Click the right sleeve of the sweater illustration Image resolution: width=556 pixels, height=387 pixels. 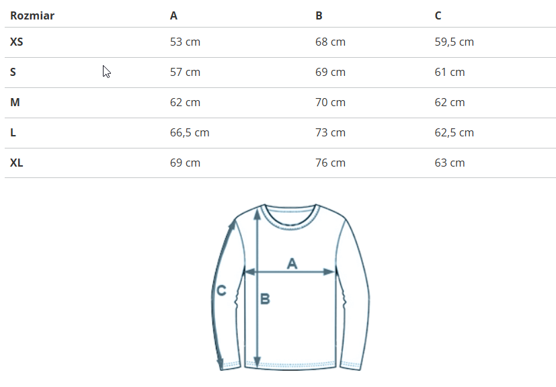355,289
